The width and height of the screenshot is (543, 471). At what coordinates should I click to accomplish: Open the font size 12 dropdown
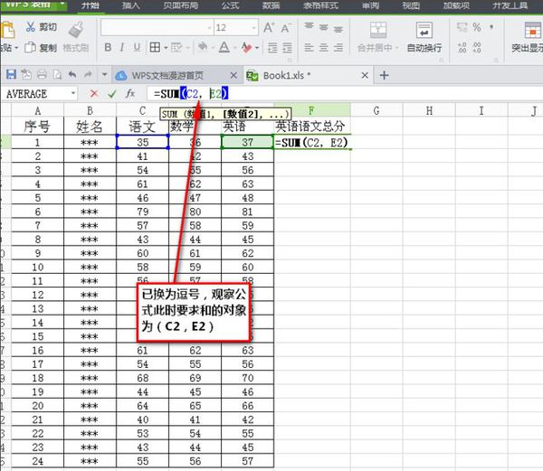click(x=254, y=28)
